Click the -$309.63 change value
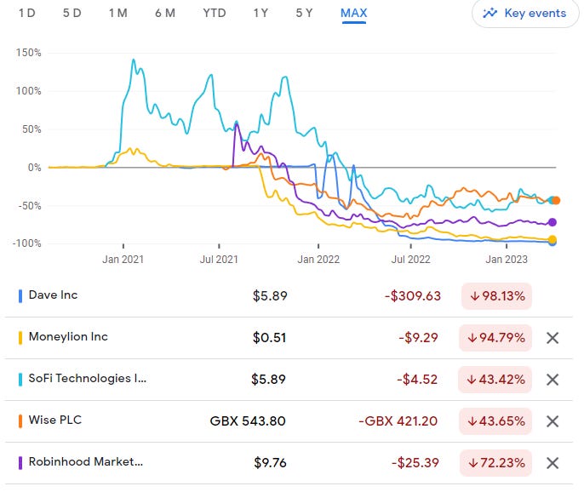The height and width of the screenshot is (492, 584). coord(413,296)
